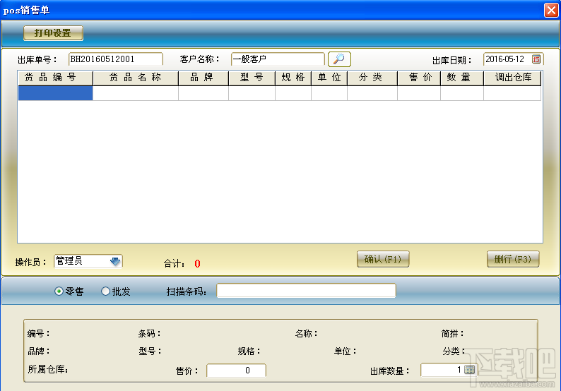This screenshot has width=561, height=391.
Task: Click the 调出仓库 column header
Action: [512, 78]
